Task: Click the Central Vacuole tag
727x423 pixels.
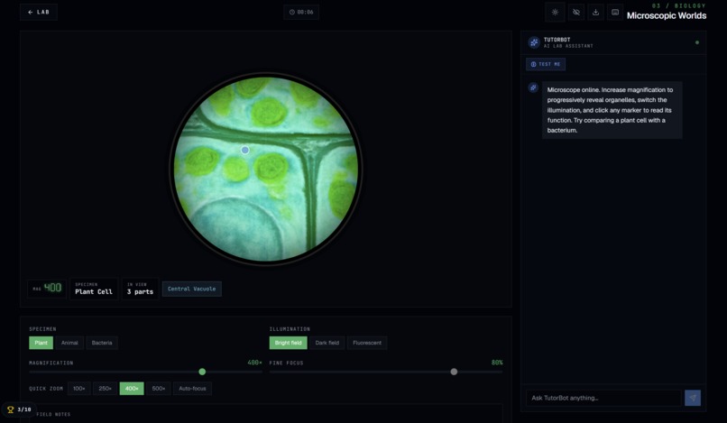Action: point(191,289)
